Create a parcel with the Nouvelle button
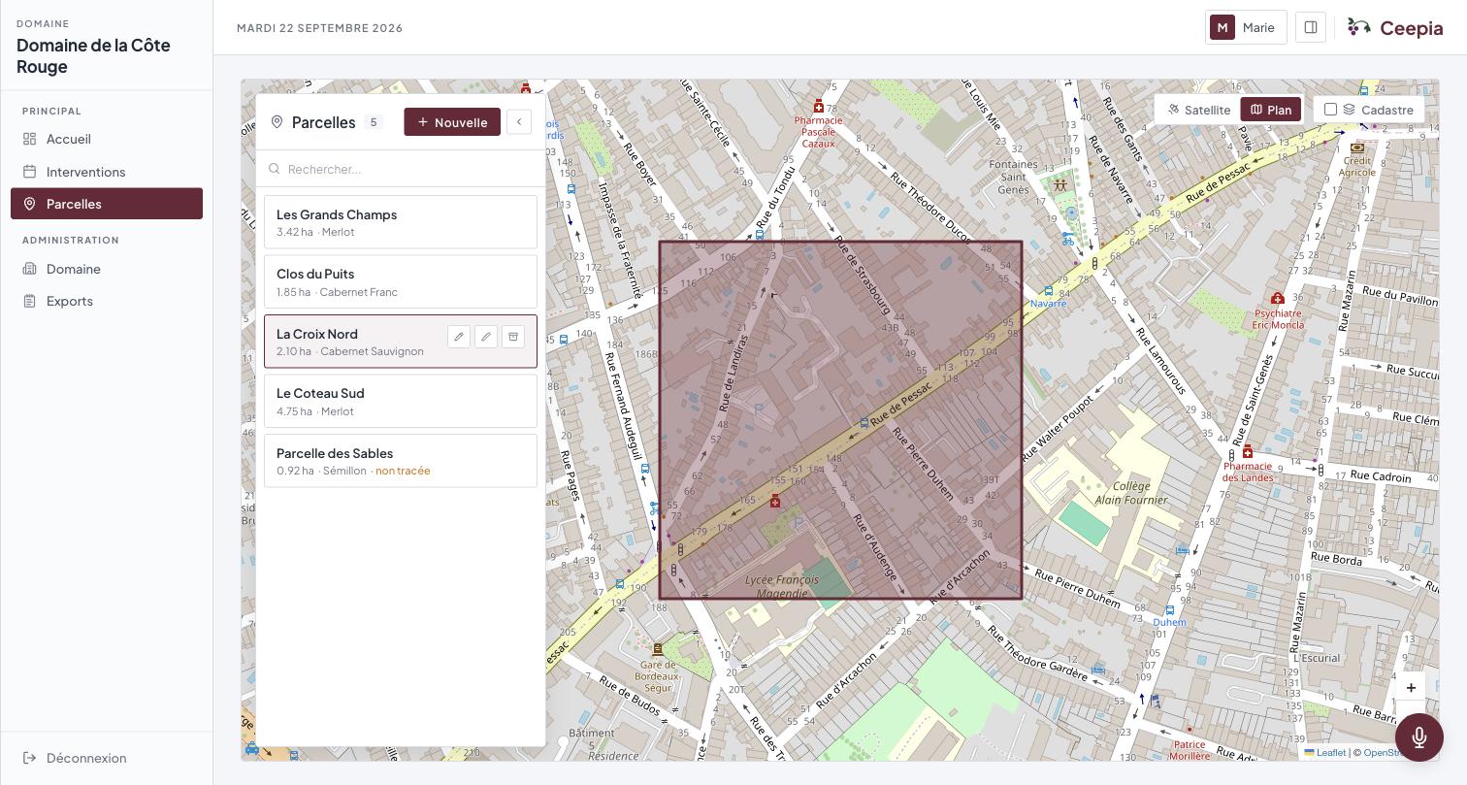This screenshot has height=785, width=1467. [452, 122]
